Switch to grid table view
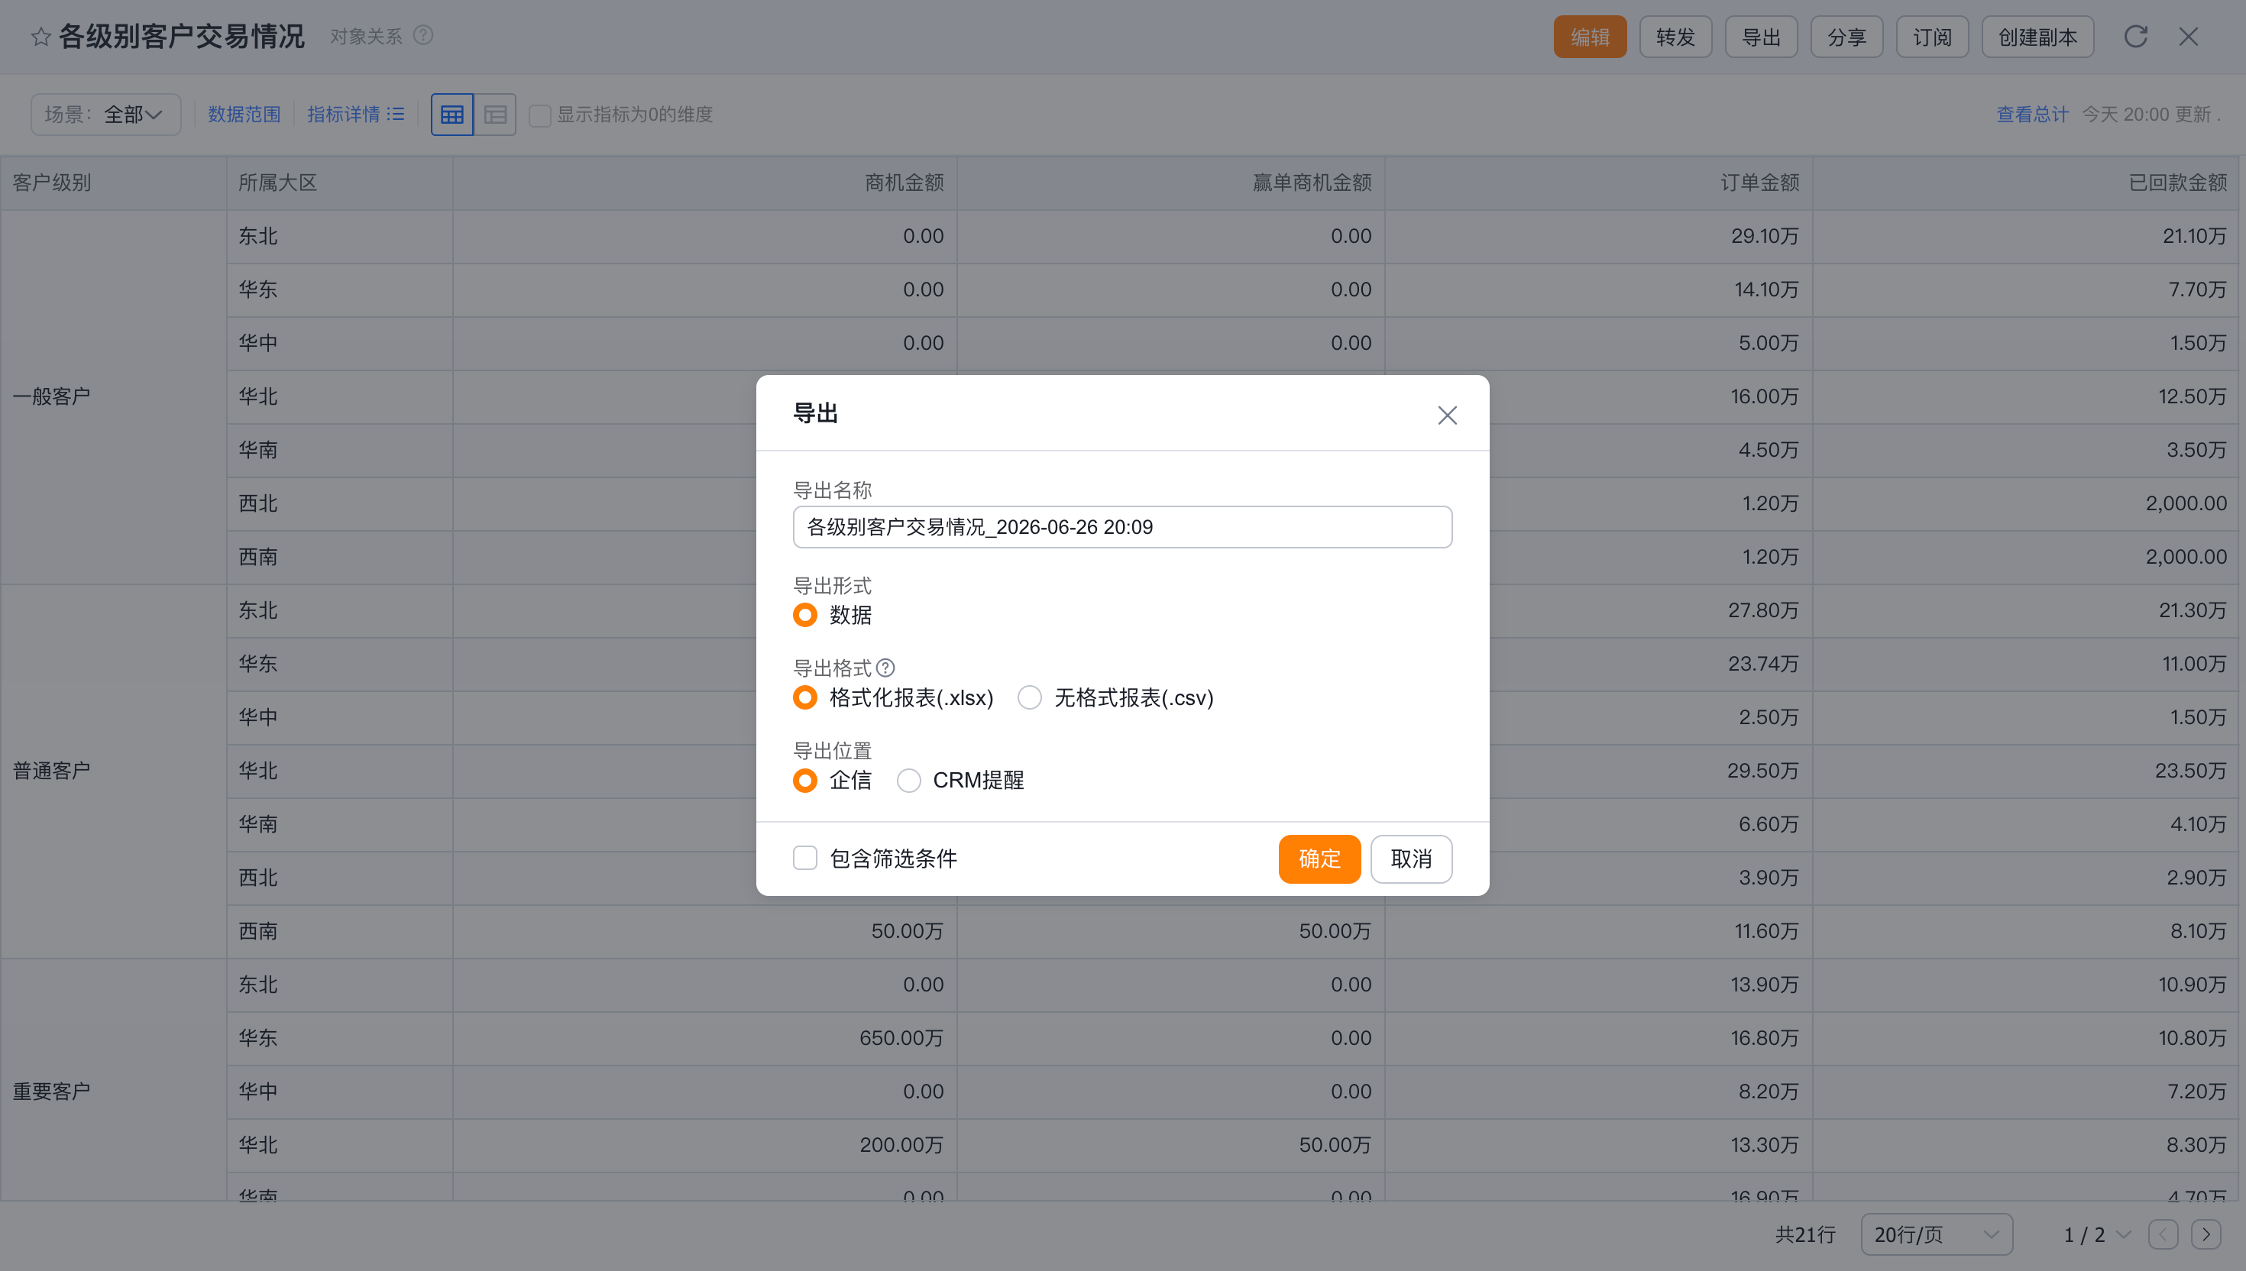Screen dimensions: 2246x1271 tap(452, 115)
